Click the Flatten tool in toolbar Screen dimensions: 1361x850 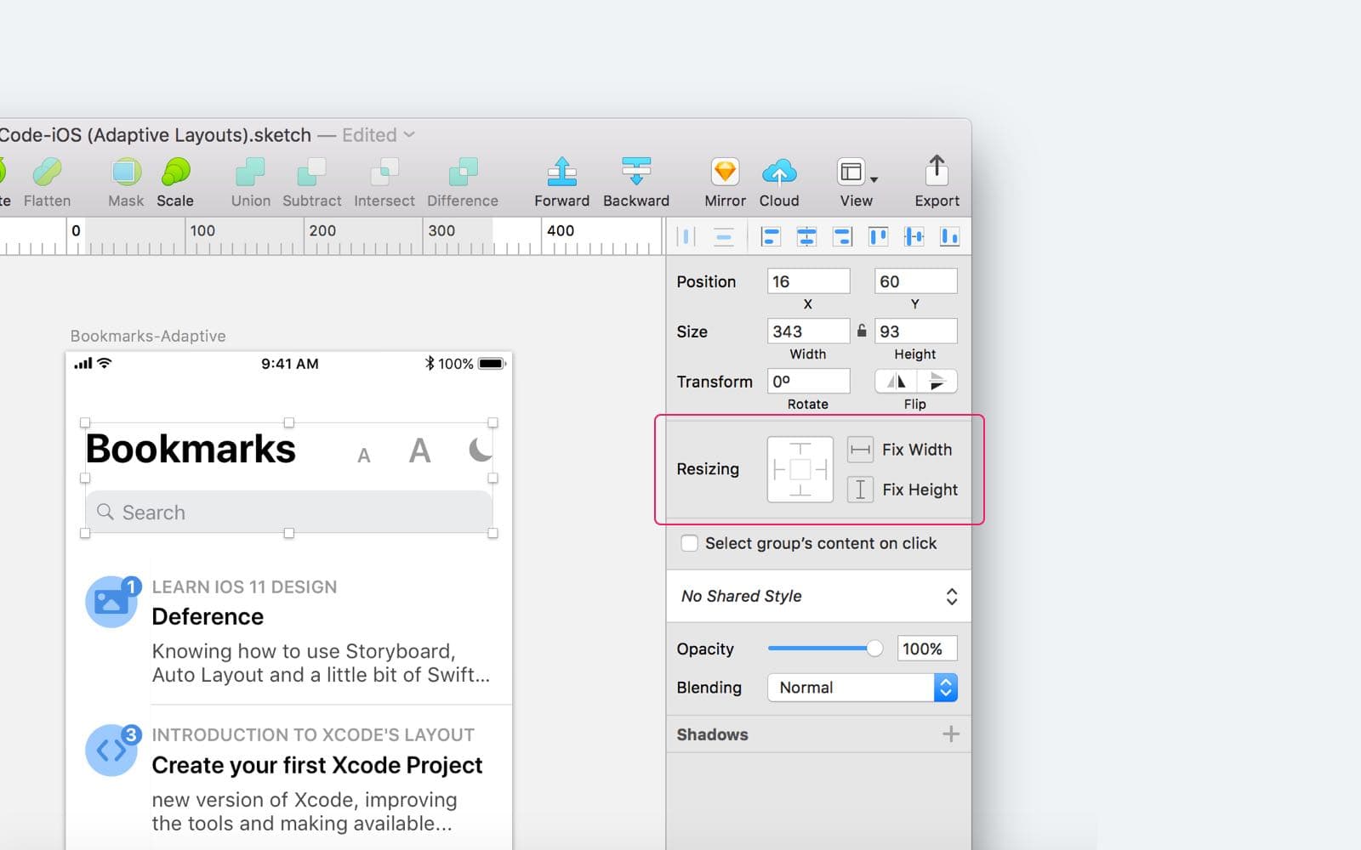coord(47,182)
